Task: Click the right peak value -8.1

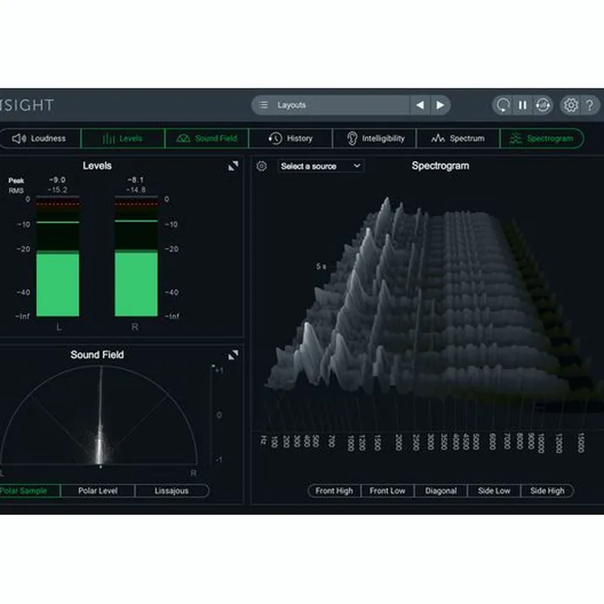Action: tap(136, 180)
